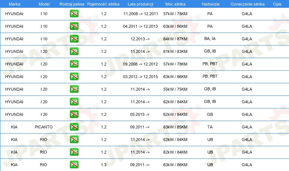Click 63kW / 86KM in the 03.2012 -> 12.2015 row
289x171 pixels.
175,77
